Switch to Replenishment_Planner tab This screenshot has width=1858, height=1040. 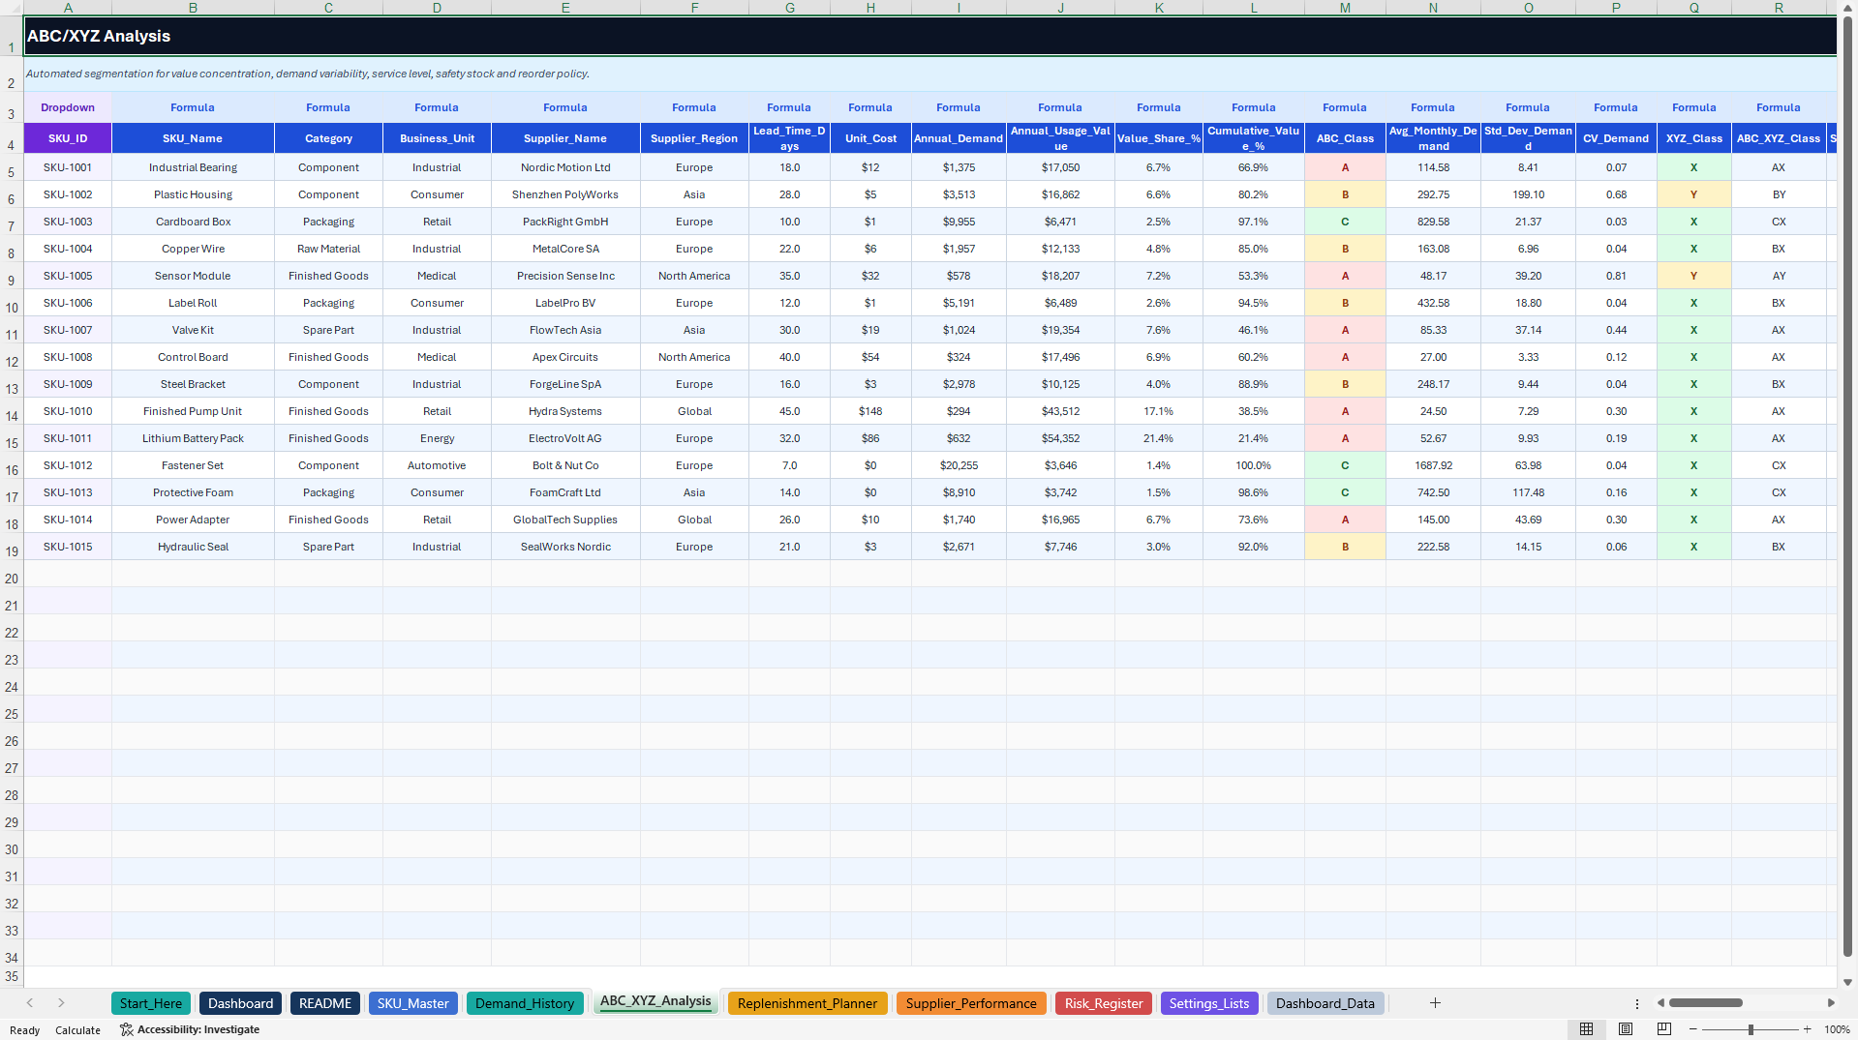point(807,1003)
